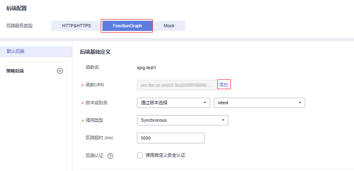Click the 添加 link beside function URN
The height and width of the screenshot is (171, 354).
[224, 85]
